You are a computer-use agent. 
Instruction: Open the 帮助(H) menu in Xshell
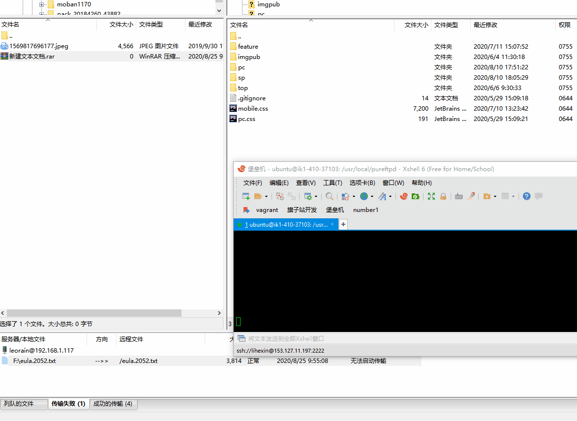(x=422, y=183)
